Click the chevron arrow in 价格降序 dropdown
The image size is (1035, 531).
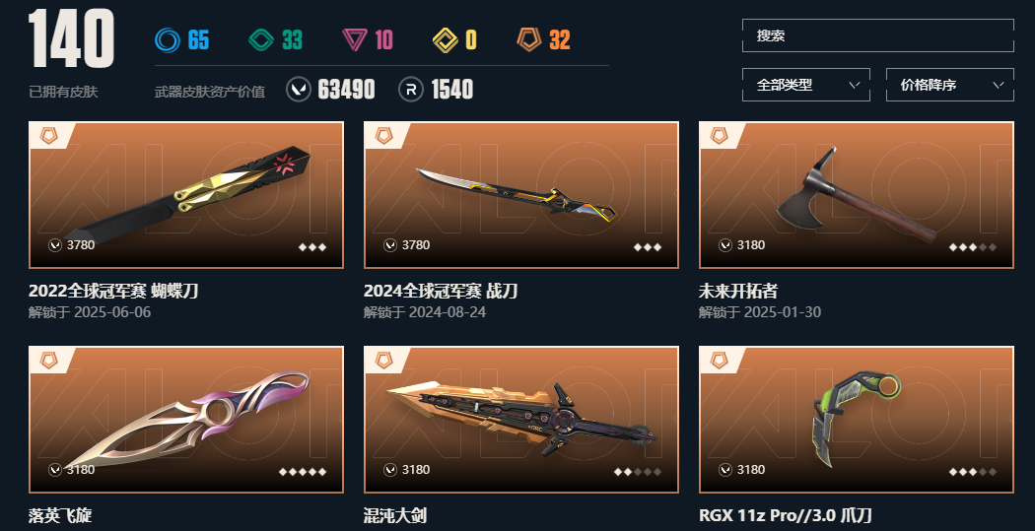[x=998, y=85]
